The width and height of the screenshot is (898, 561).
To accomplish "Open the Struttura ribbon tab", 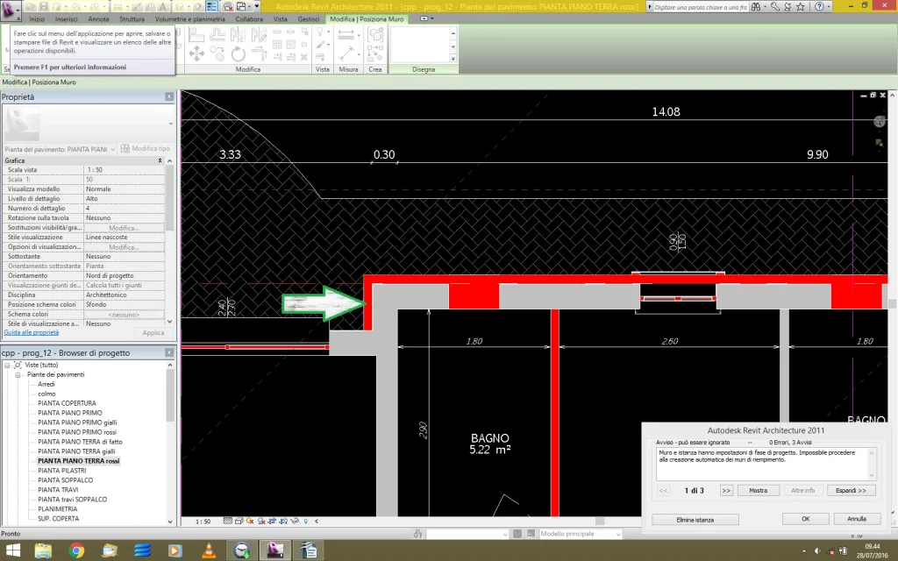I will point(132,19).
